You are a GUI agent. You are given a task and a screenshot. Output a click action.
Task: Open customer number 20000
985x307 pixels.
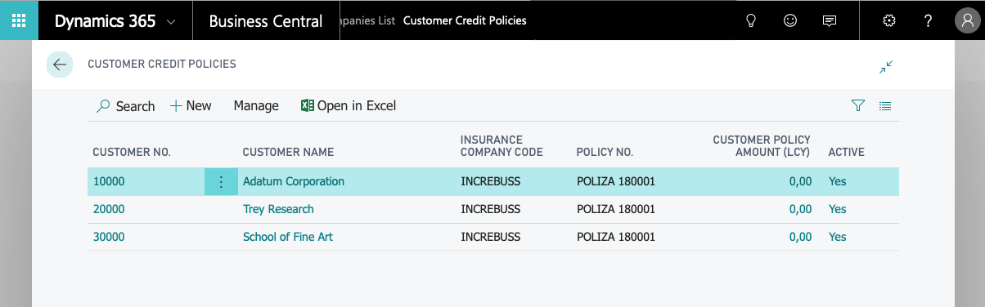(x=109, y=209)
